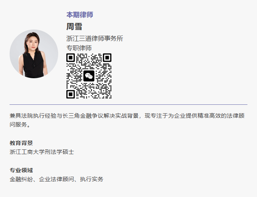Open the "浙江三道律师事务所" firm name

95,38
